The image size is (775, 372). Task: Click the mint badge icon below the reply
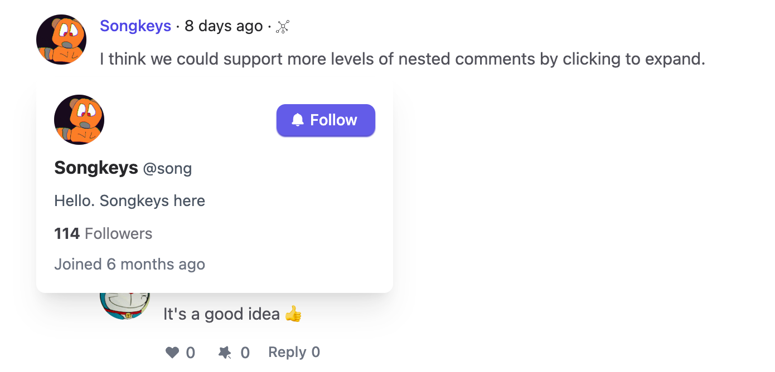[225, 353]
